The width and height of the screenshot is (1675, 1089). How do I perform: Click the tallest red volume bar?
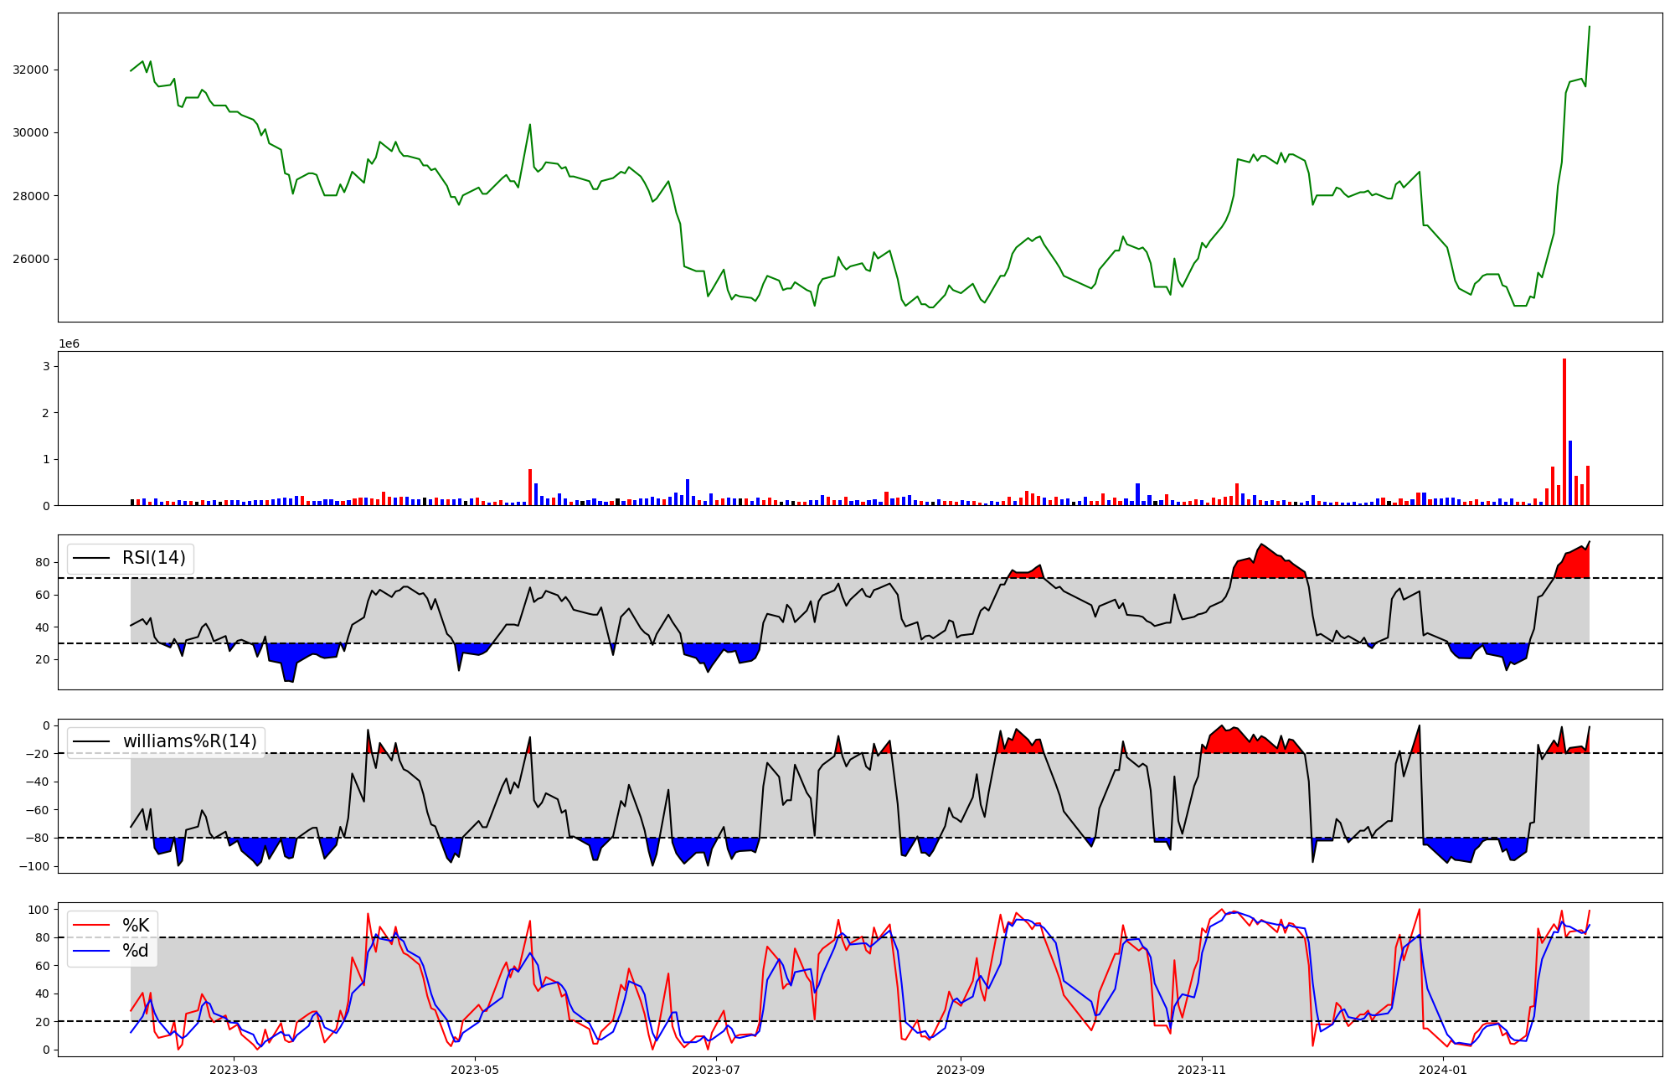pyautogui.click(x=1564, y=431)
